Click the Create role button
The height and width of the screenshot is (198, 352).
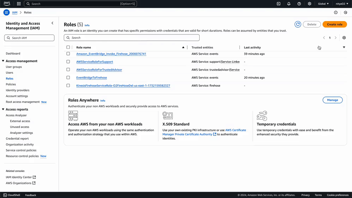[334, 24]
